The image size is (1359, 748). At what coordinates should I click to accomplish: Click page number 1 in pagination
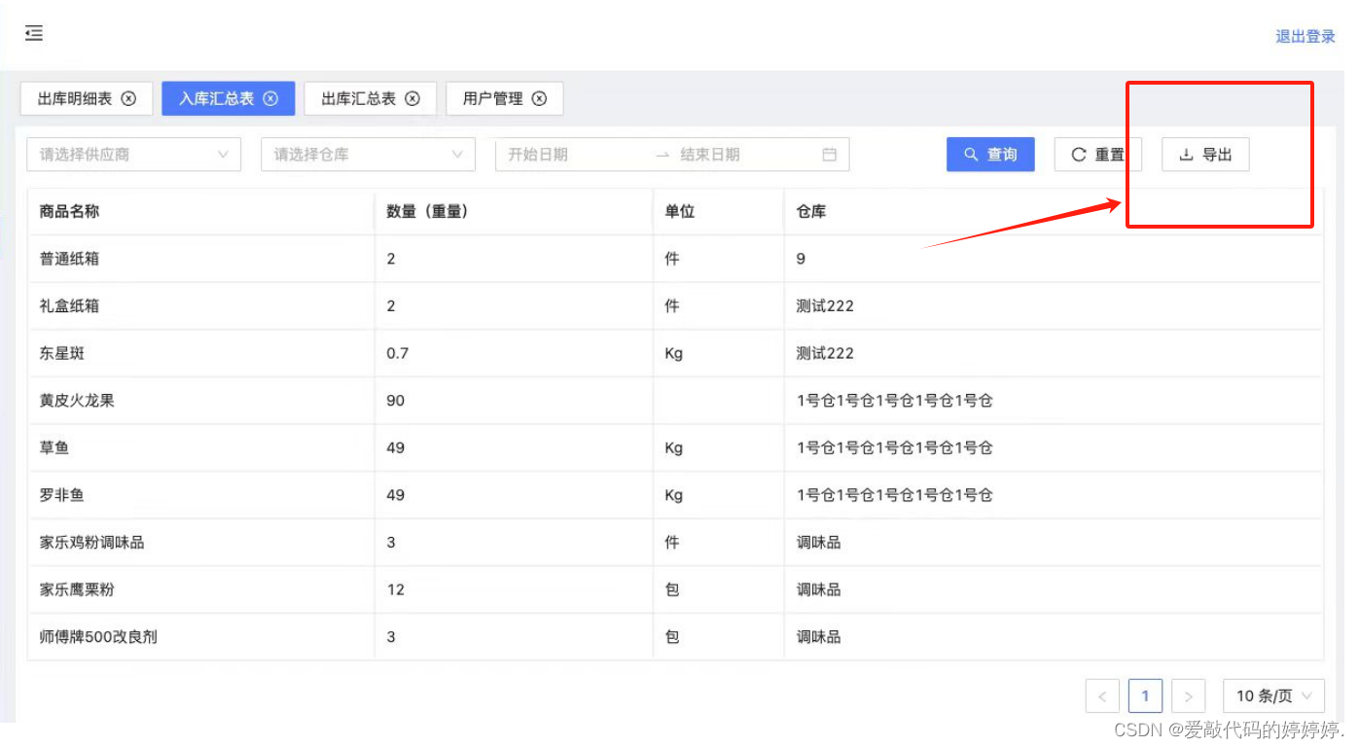coord(1145,695)
